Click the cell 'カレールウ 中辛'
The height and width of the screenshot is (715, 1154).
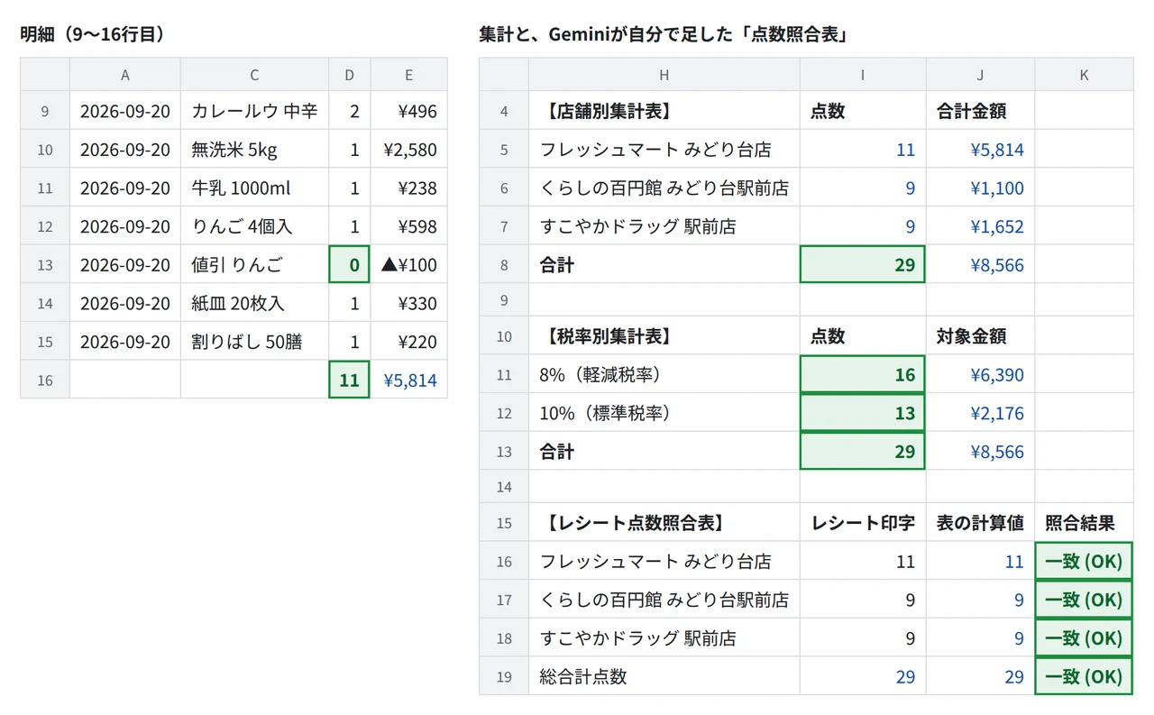click(x=254, y=111)
